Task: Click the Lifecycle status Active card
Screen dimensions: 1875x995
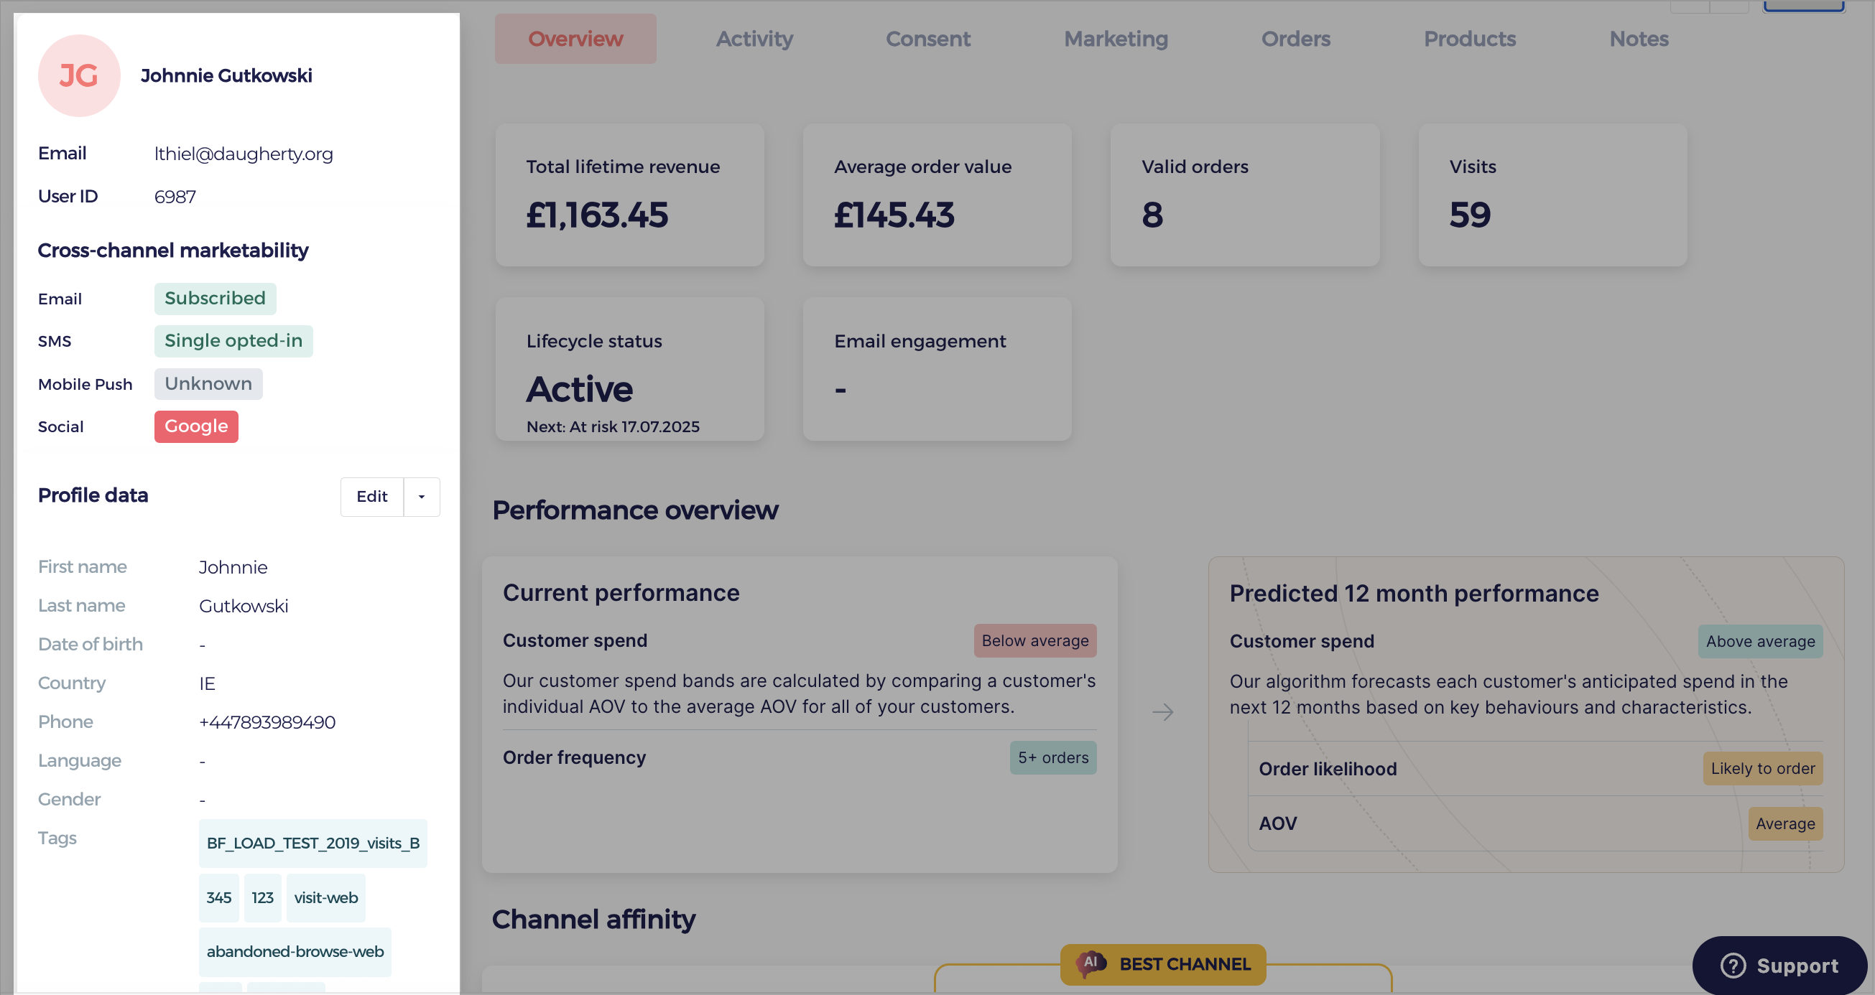Action: pyautogui.click(x=629, y=369)
